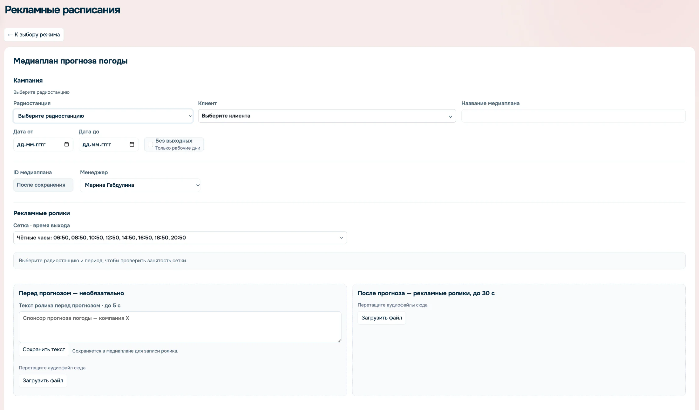Click the Перед прогнозом — необязательно heading
Image resolution: width=699 pixels, height=410 pixels.
coord(71,293)
